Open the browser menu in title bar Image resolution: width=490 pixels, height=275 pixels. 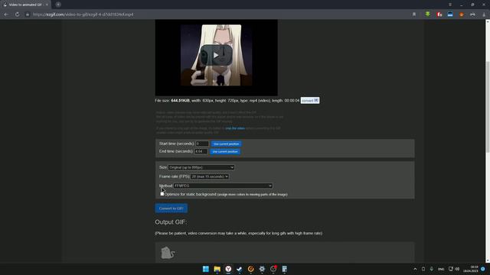[x=450, y=5]
